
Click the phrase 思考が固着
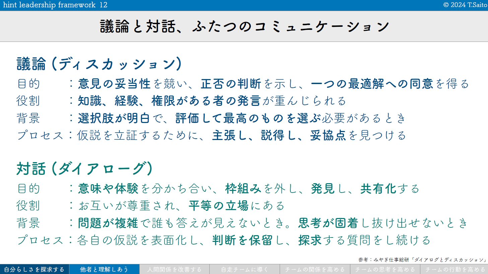click(328, 223)
